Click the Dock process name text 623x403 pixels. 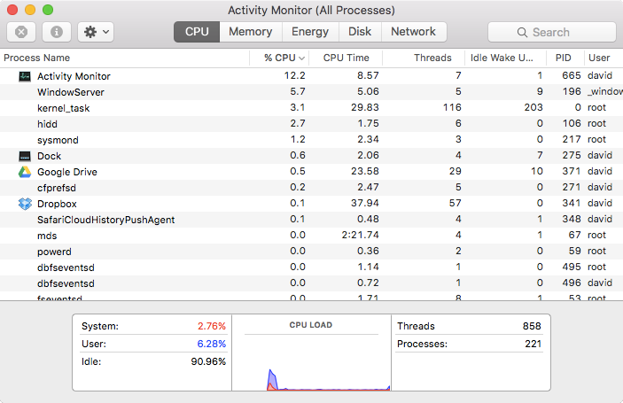pos(50,156)
